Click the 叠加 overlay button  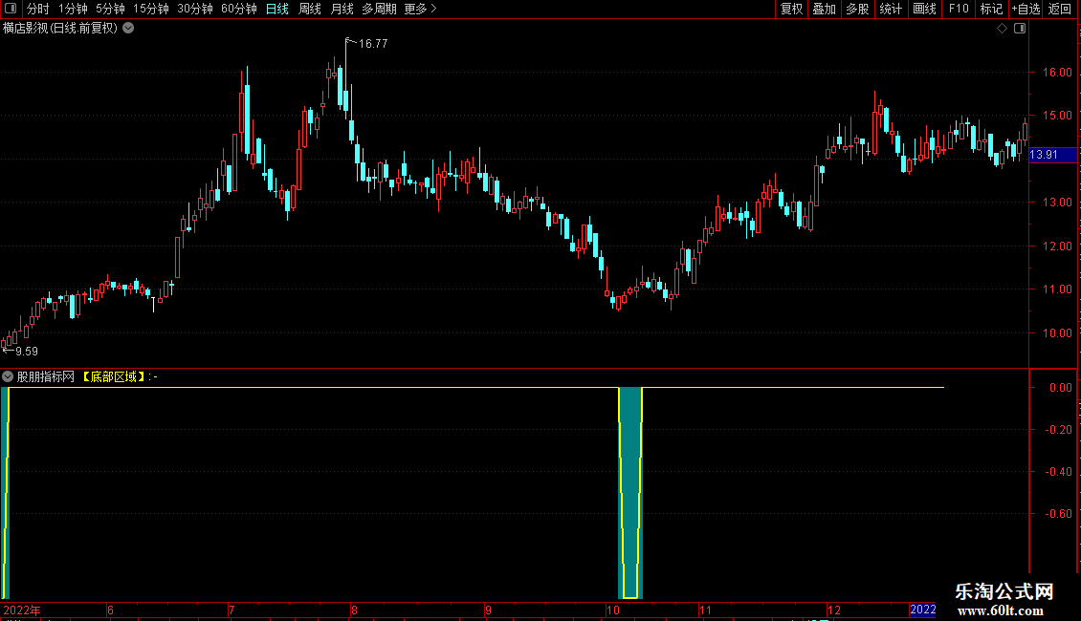[x=824, y=9]
